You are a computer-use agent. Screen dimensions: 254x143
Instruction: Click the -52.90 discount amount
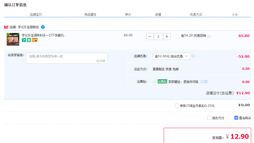coord(243,56)
